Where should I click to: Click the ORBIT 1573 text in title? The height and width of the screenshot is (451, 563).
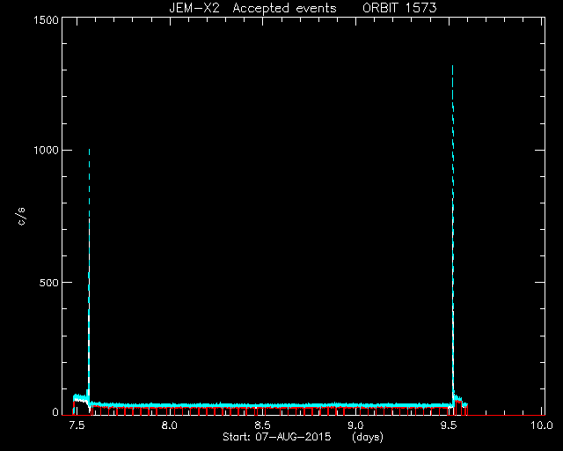[399, 8]
